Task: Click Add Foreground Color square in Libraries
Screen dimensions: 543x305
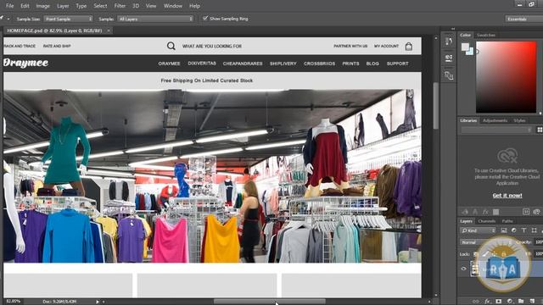Action: pos(495,212)
